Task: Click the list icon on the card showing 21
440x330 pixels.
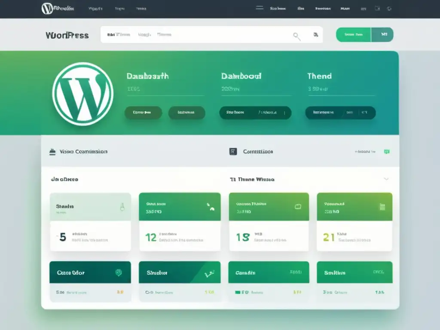Action: tap(382, 207)
